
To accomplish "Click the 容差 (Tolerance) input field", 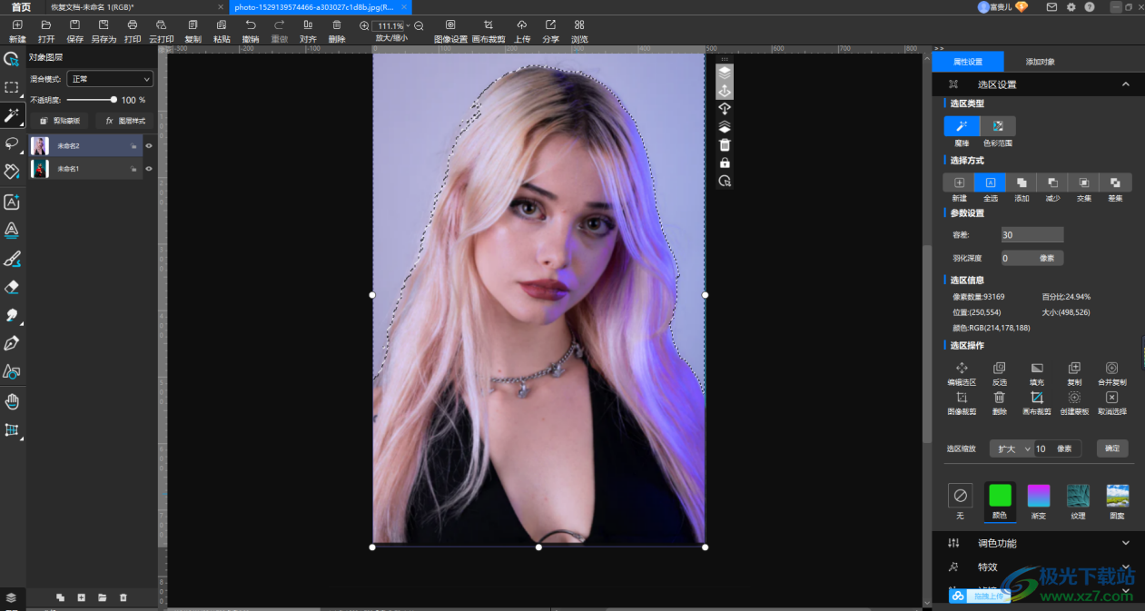I will point(1031,235).
